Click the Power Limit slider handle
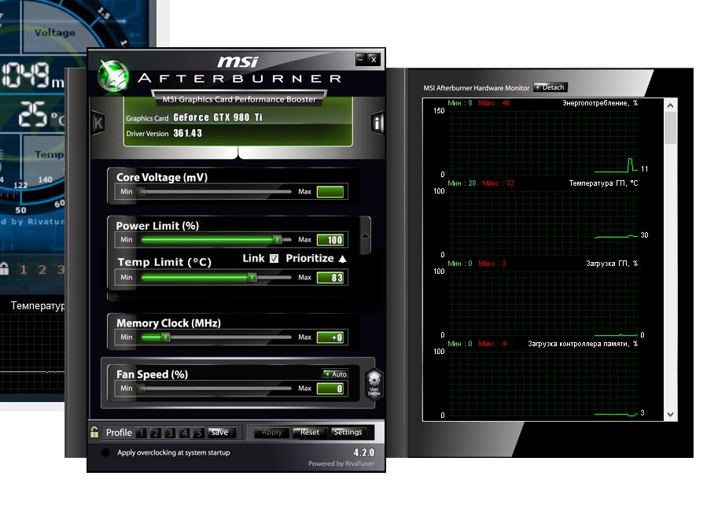The image size is (718, 524). click(277, 239)
